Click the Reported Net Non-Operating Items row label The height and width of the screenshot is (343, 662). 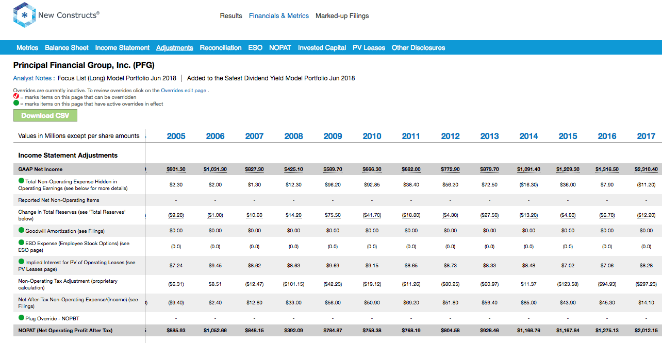pos(59,200)
